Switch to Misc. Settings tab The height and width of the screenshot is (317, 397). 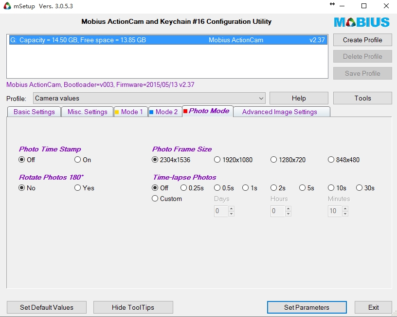click(x=88, y=112)
